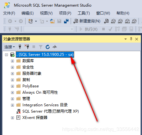Click the stop icon in Object Explorer toolbar
Screen dimensions: 142x135
pyautogui.click(x=34, y=47)
